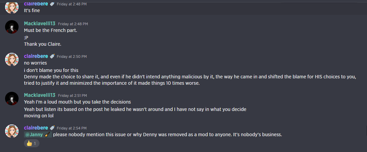Click clairebere's avatar beside the "It's fine" message
Image resolution: width=367 pixels, height=152 pixels.
tap(12, 7)
